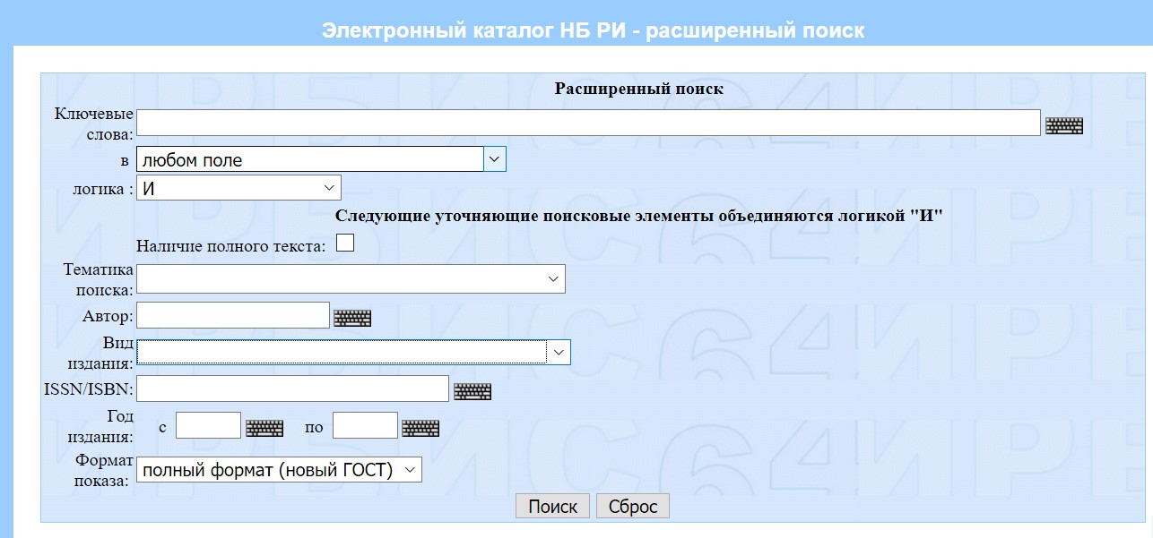Image resolution: width=1153 pixels, height=538 pixels.
Task: Open keyboard icon after year 'с' field
Action: 264,428
